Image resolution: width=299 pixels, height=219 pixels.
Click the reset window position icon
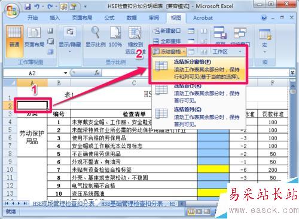pos(204,52)
